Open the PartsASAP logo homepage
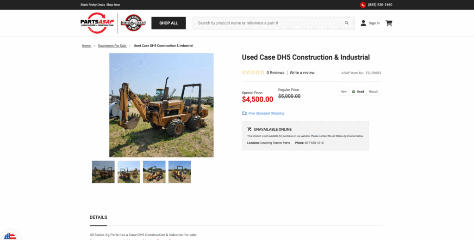474x240 pixels. click(97, 23)
